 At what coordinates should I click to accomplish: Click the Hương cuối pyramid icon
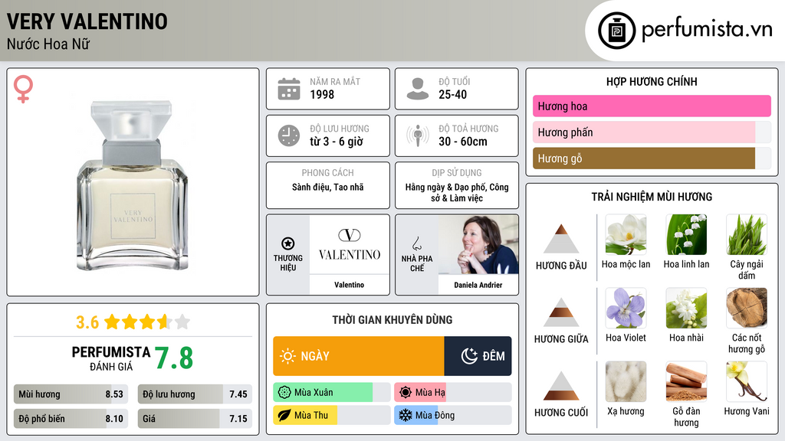(x=561, y=386)
